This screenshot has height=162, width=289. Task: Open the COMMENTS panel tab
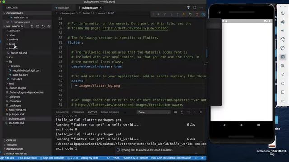pos(62,112)
